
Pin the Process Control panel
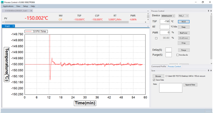click(209, 11)
